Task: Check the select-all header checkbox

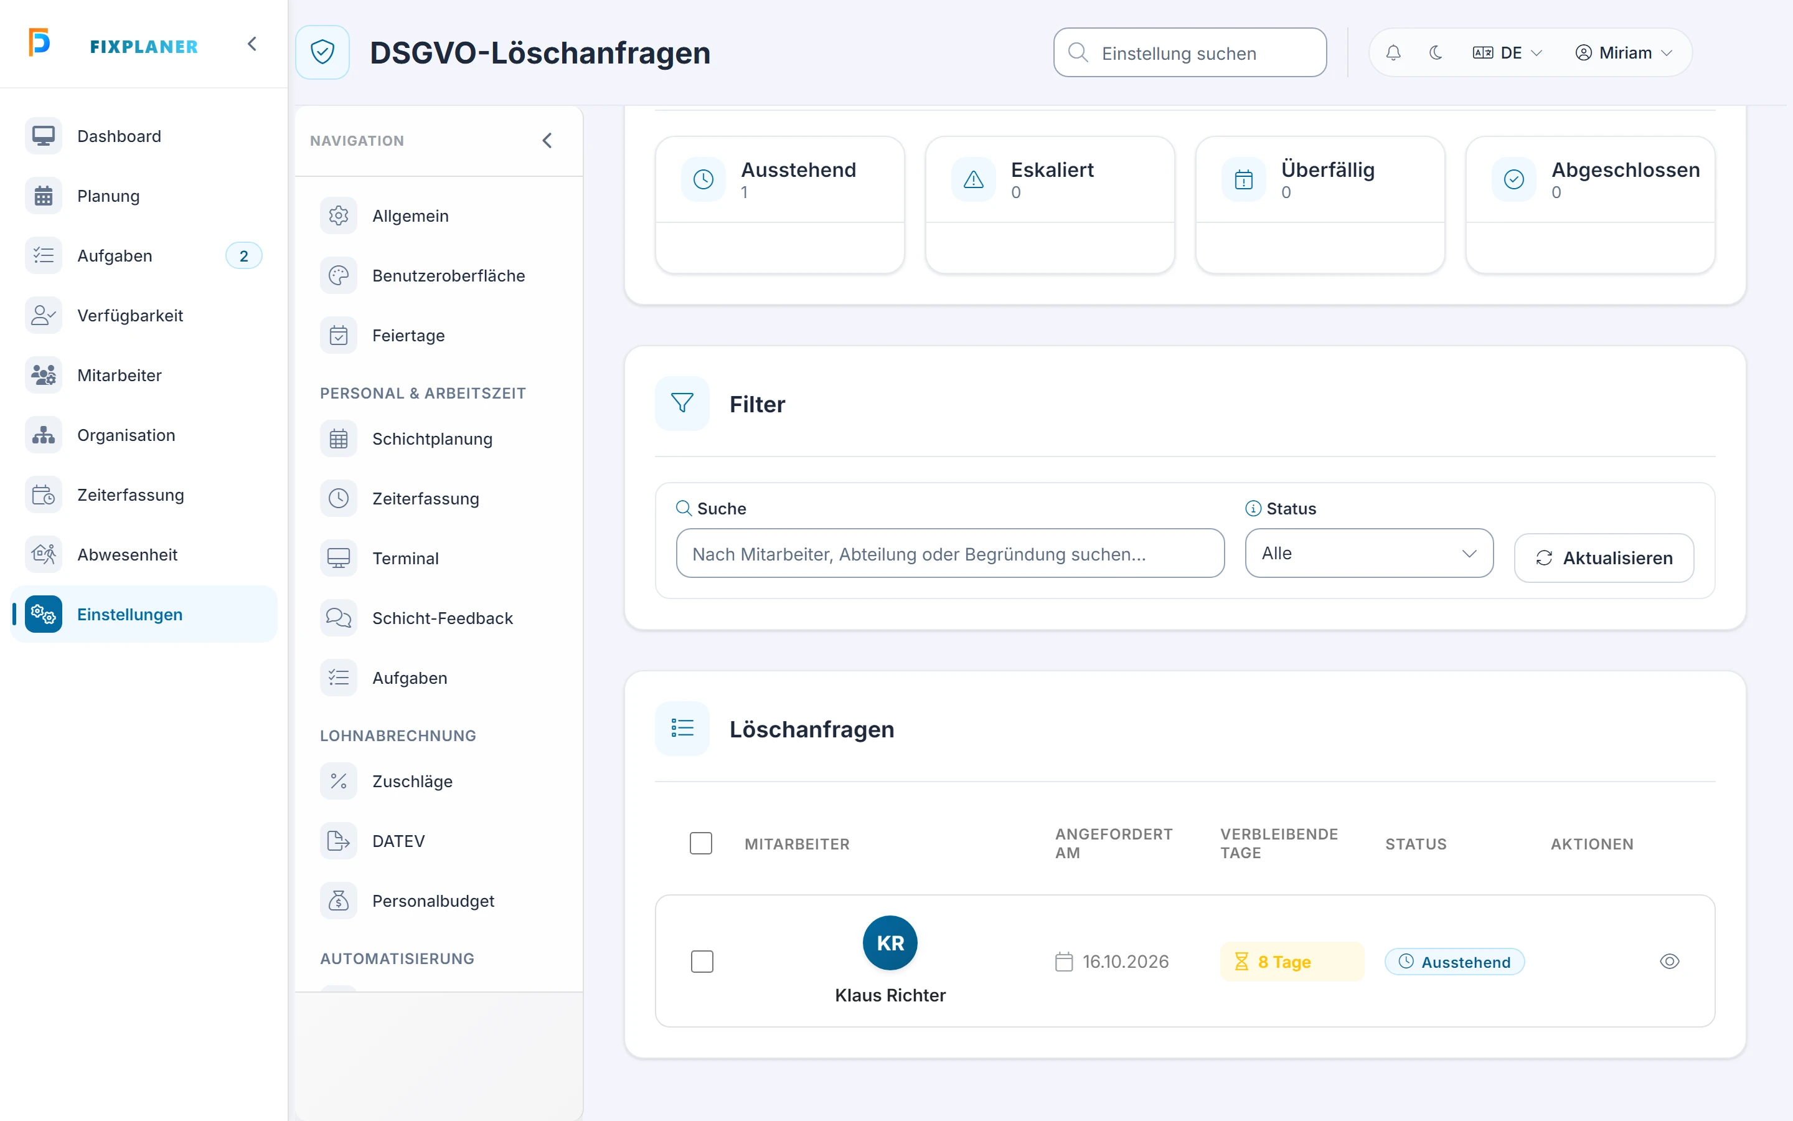Action: click(x=700, y=843)
